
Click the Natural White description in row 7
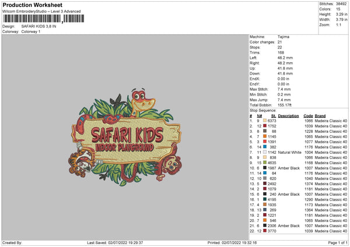point(289,152)
